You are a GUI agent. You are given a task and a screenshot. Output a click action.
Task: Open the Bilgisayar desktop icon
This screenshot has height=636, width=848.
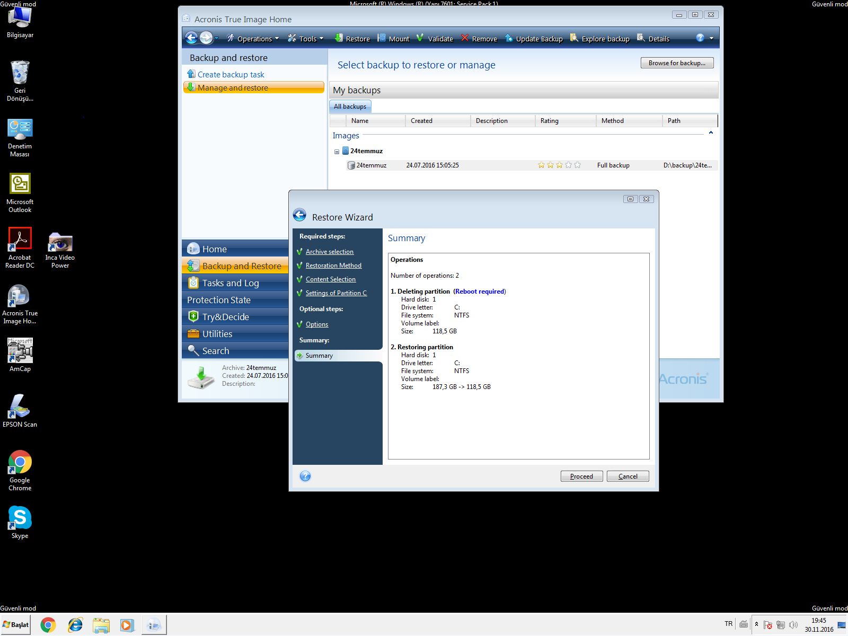(x=20, y=23)
